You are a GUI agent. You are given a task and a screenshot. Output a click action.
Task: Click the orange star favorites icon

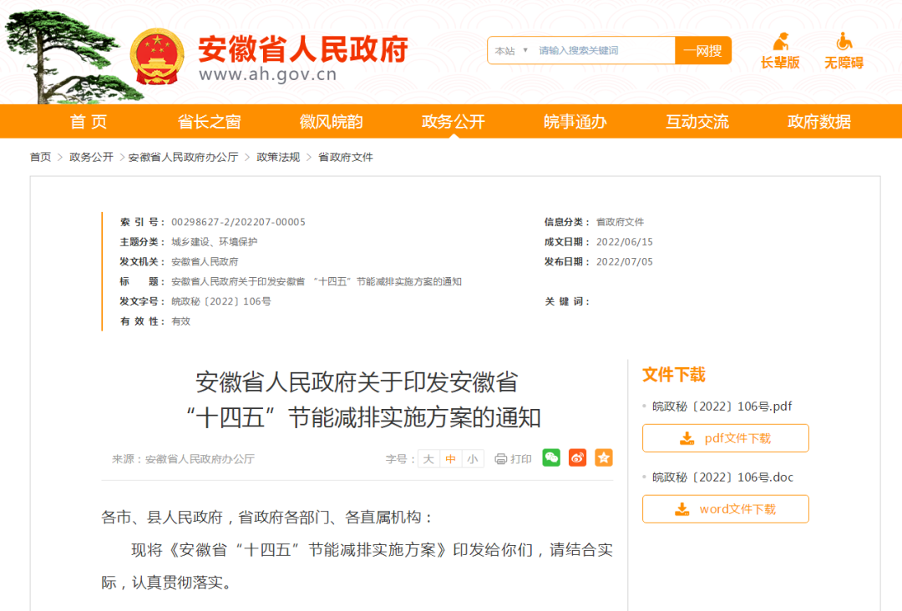click(x=604, y=457)
